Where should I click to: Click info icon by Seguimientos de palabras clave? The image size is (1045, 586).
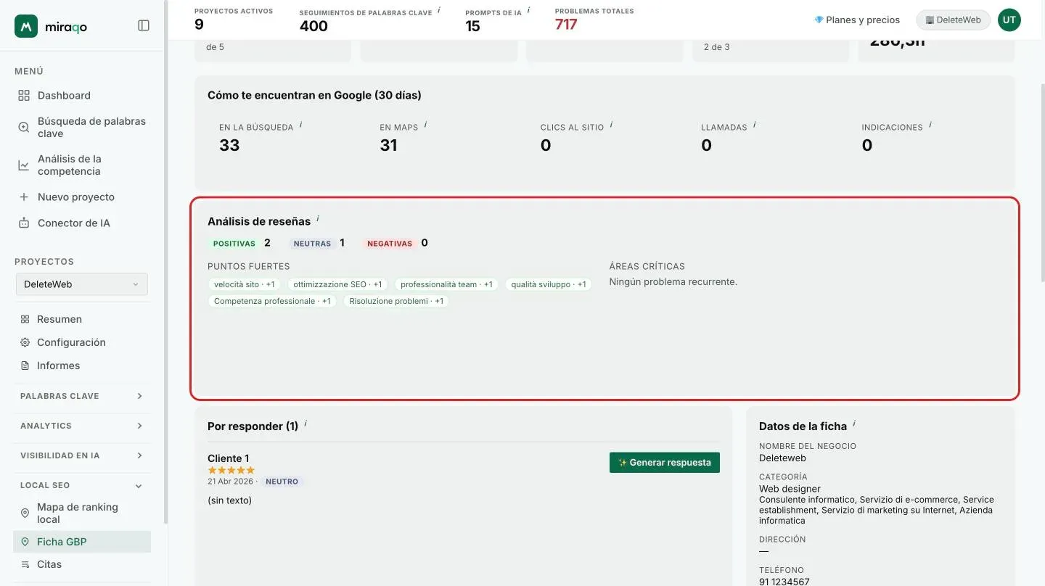(x=439, y=10)
